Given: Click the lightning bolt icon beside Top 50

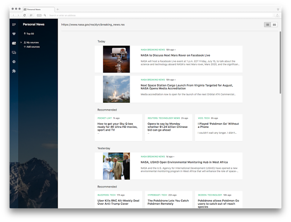Looking at the screenshot, I should [25, 34].
